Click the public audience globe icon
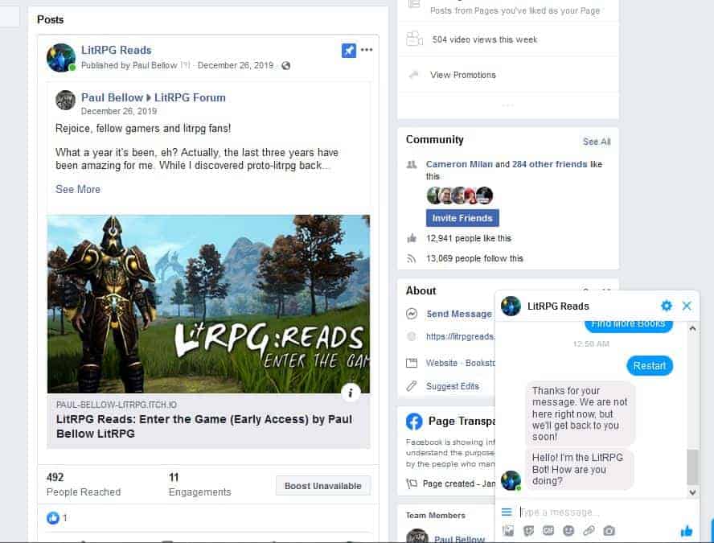Image resolution: width=714 pixels, height=543 pixels. pyautogui.click(x=286, y=66)
